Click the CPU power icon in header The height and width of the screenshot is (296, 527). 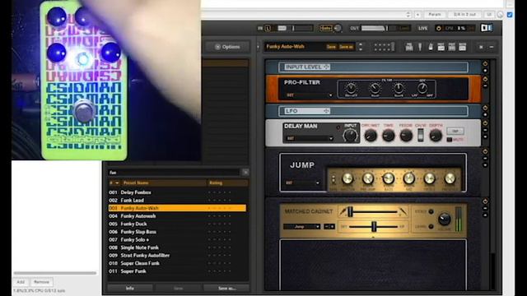(439, 28)
